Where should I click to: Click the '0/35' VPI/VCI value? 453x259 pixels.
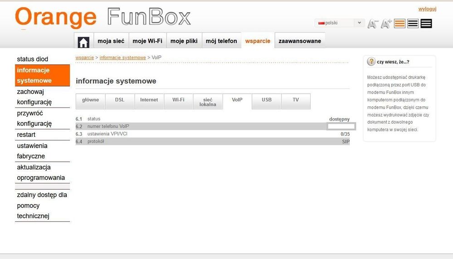click(345, 134)
